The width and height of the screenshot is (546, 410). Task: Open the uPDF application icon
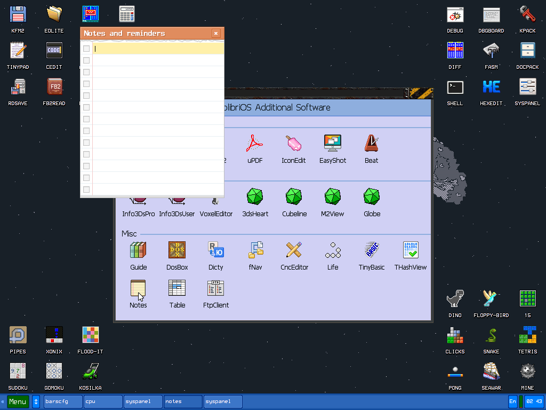pyautogui.click(x=254, y=144)
